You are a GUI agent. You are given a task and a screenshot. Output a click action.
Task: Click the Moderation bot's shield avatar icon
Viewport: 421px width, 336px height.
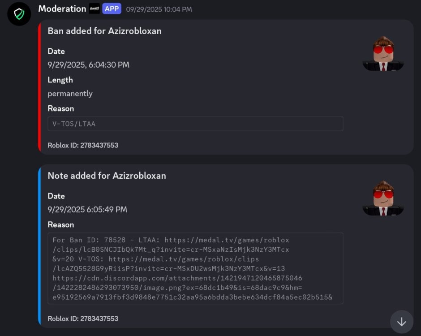pyautogui.click(x=18, y=14)
